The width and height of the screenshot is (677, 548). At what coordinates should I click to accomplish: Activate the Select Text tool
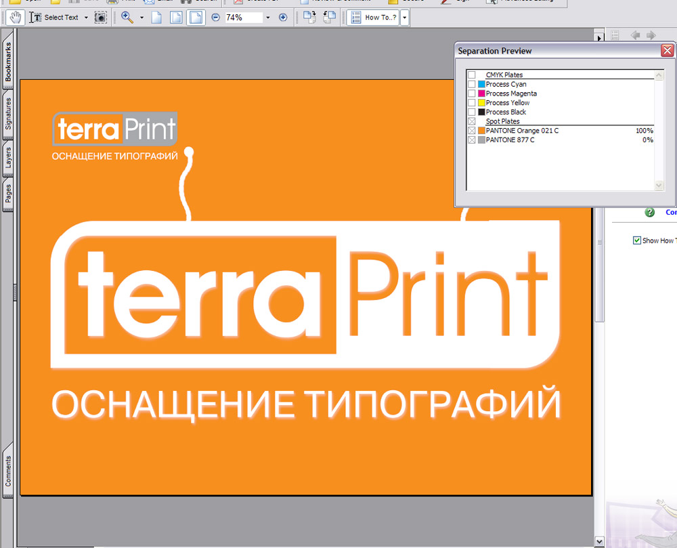pos(53,18)
